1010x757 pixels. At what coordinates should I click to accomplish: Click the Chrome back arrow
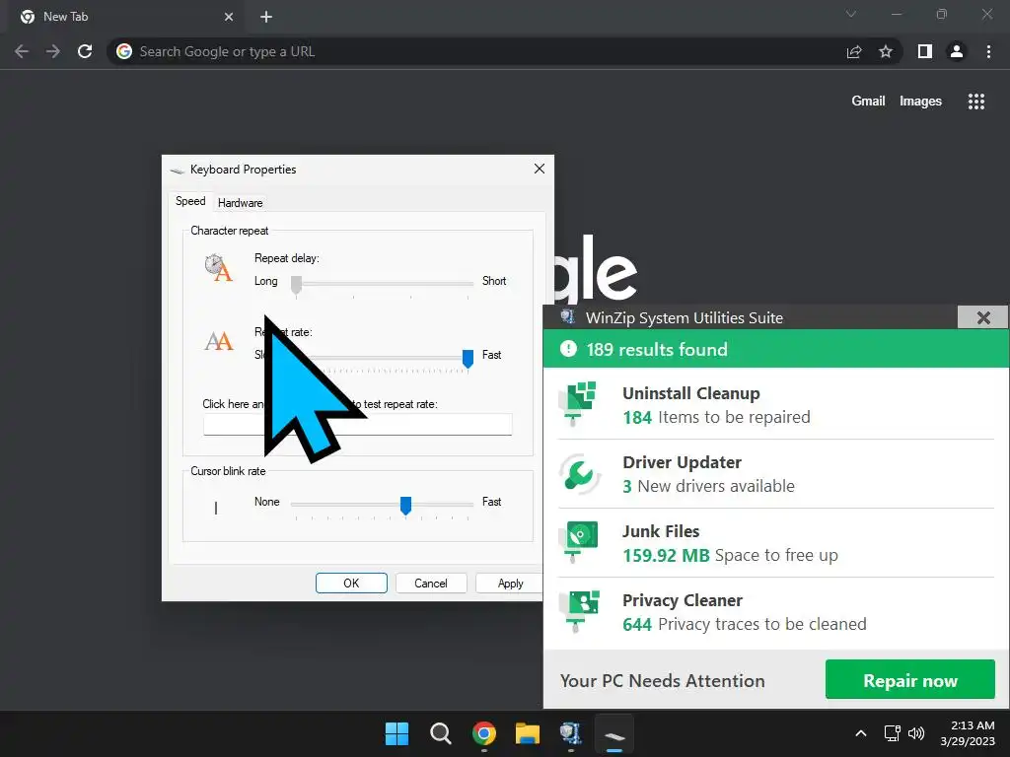click(x=22, y=51)
